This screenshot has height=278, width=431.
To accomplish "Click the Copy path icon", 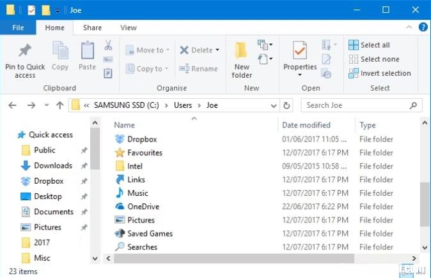I will 108,59.
